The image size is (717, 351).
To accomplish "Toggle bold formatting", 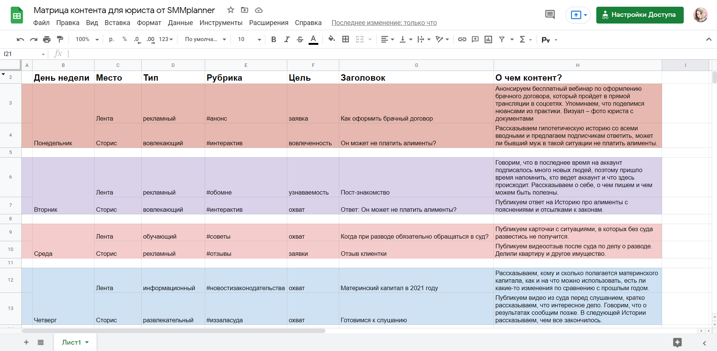I will point(273,39).
